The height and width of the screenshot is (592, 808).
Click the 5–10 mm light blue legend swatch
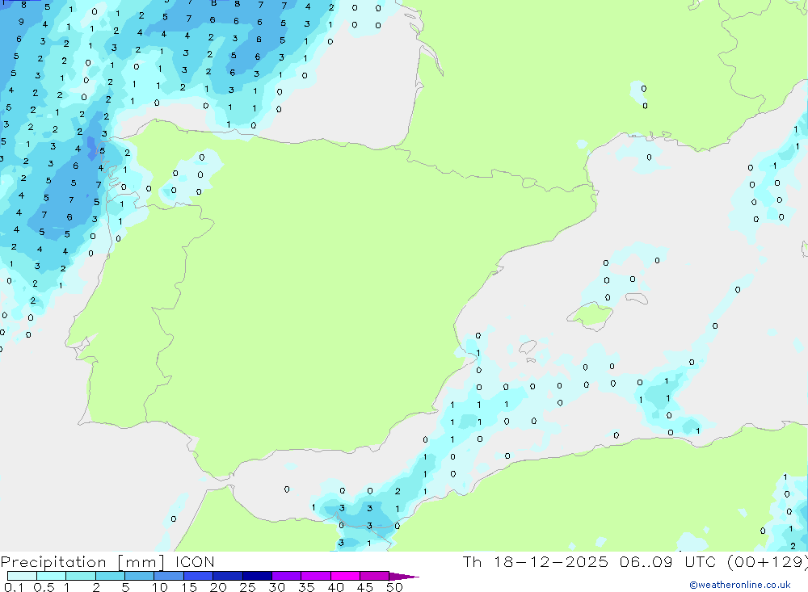click(x=140, y=576)
